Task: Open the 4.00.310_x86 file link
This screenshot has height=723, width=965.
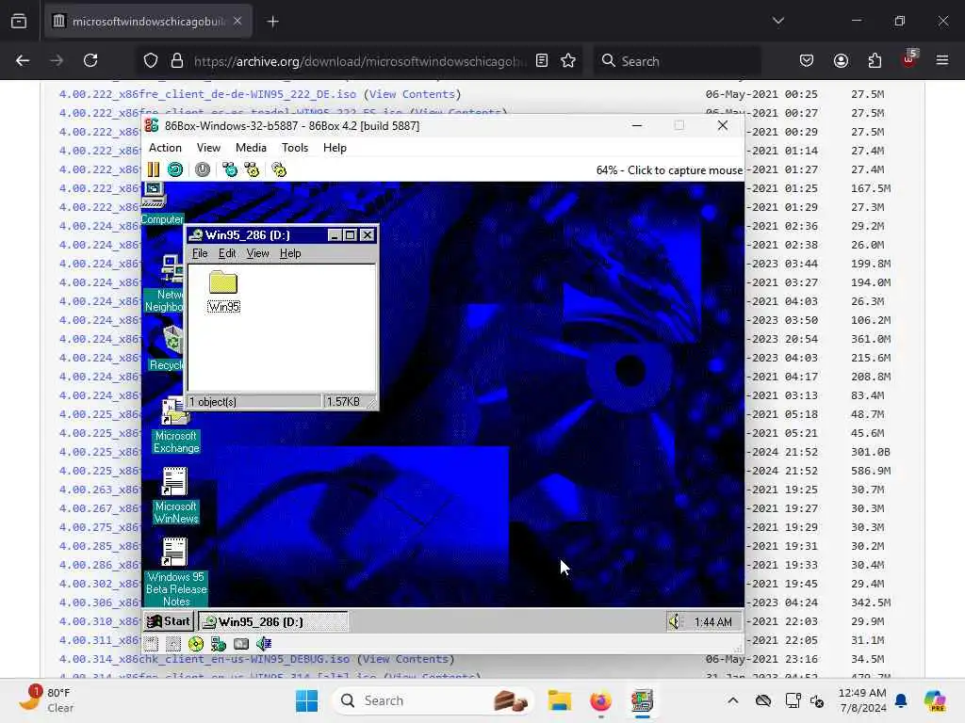Action: pyautogui.click(x=100, y=621)
